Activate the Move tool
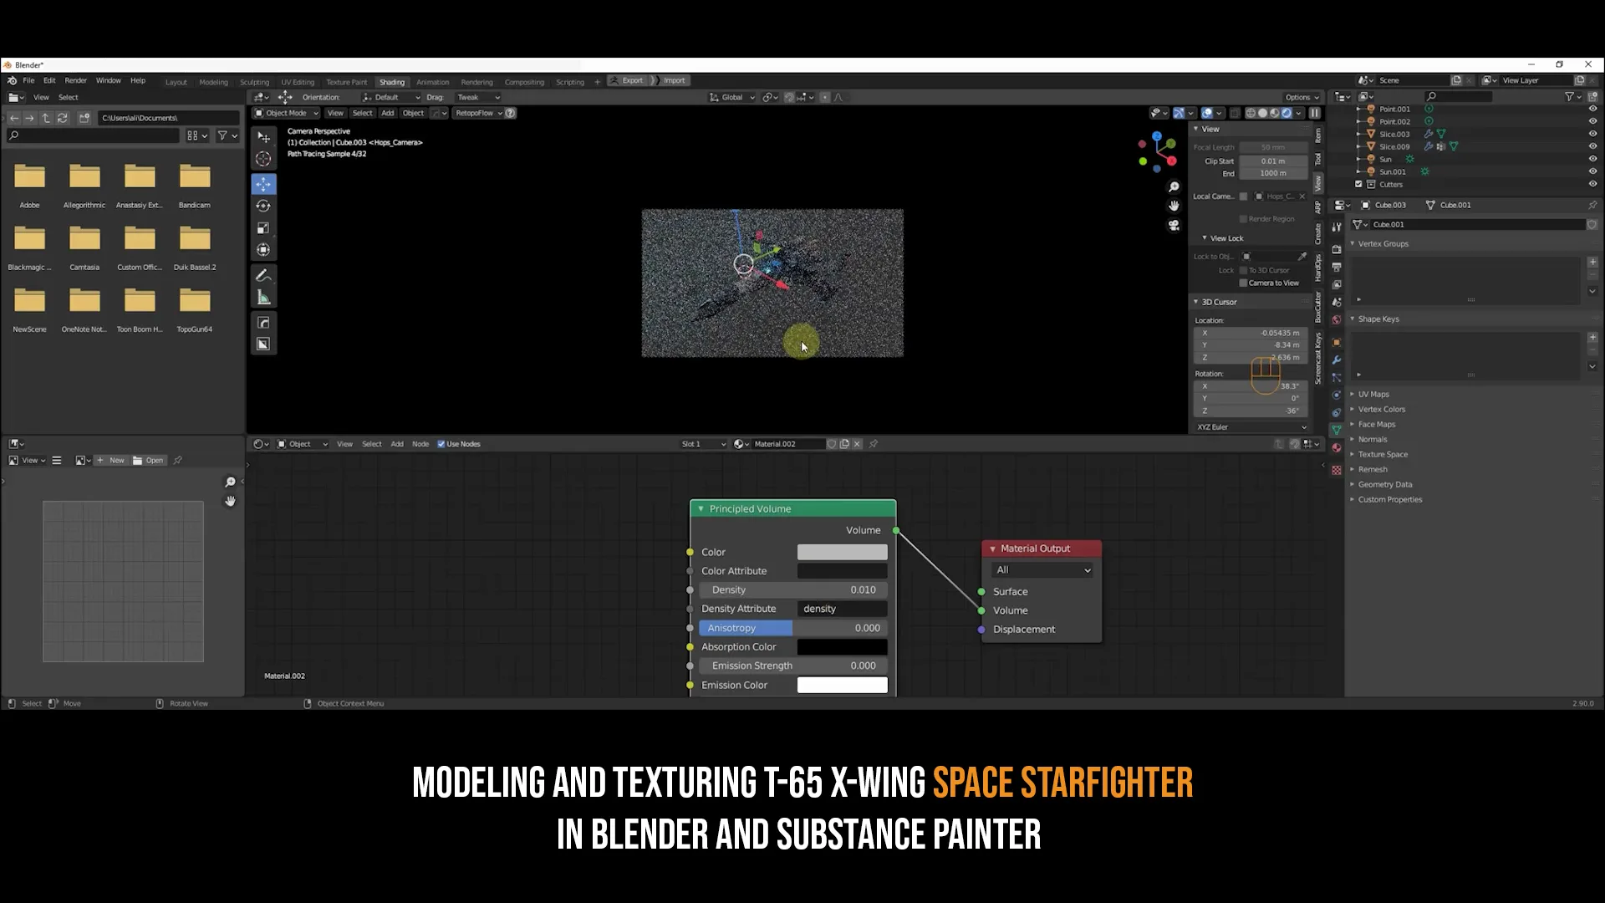Screen dimensions: 1605x903 tap(263, 184)
